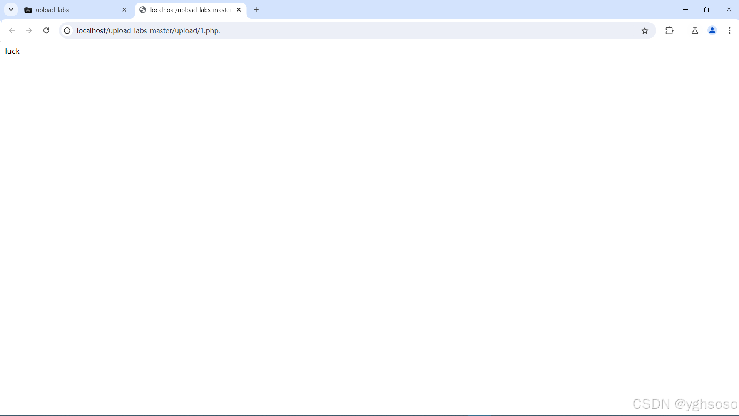View site information icon in address bar
739x416 pixels.
pyautogui.click(x=67, y=30)
